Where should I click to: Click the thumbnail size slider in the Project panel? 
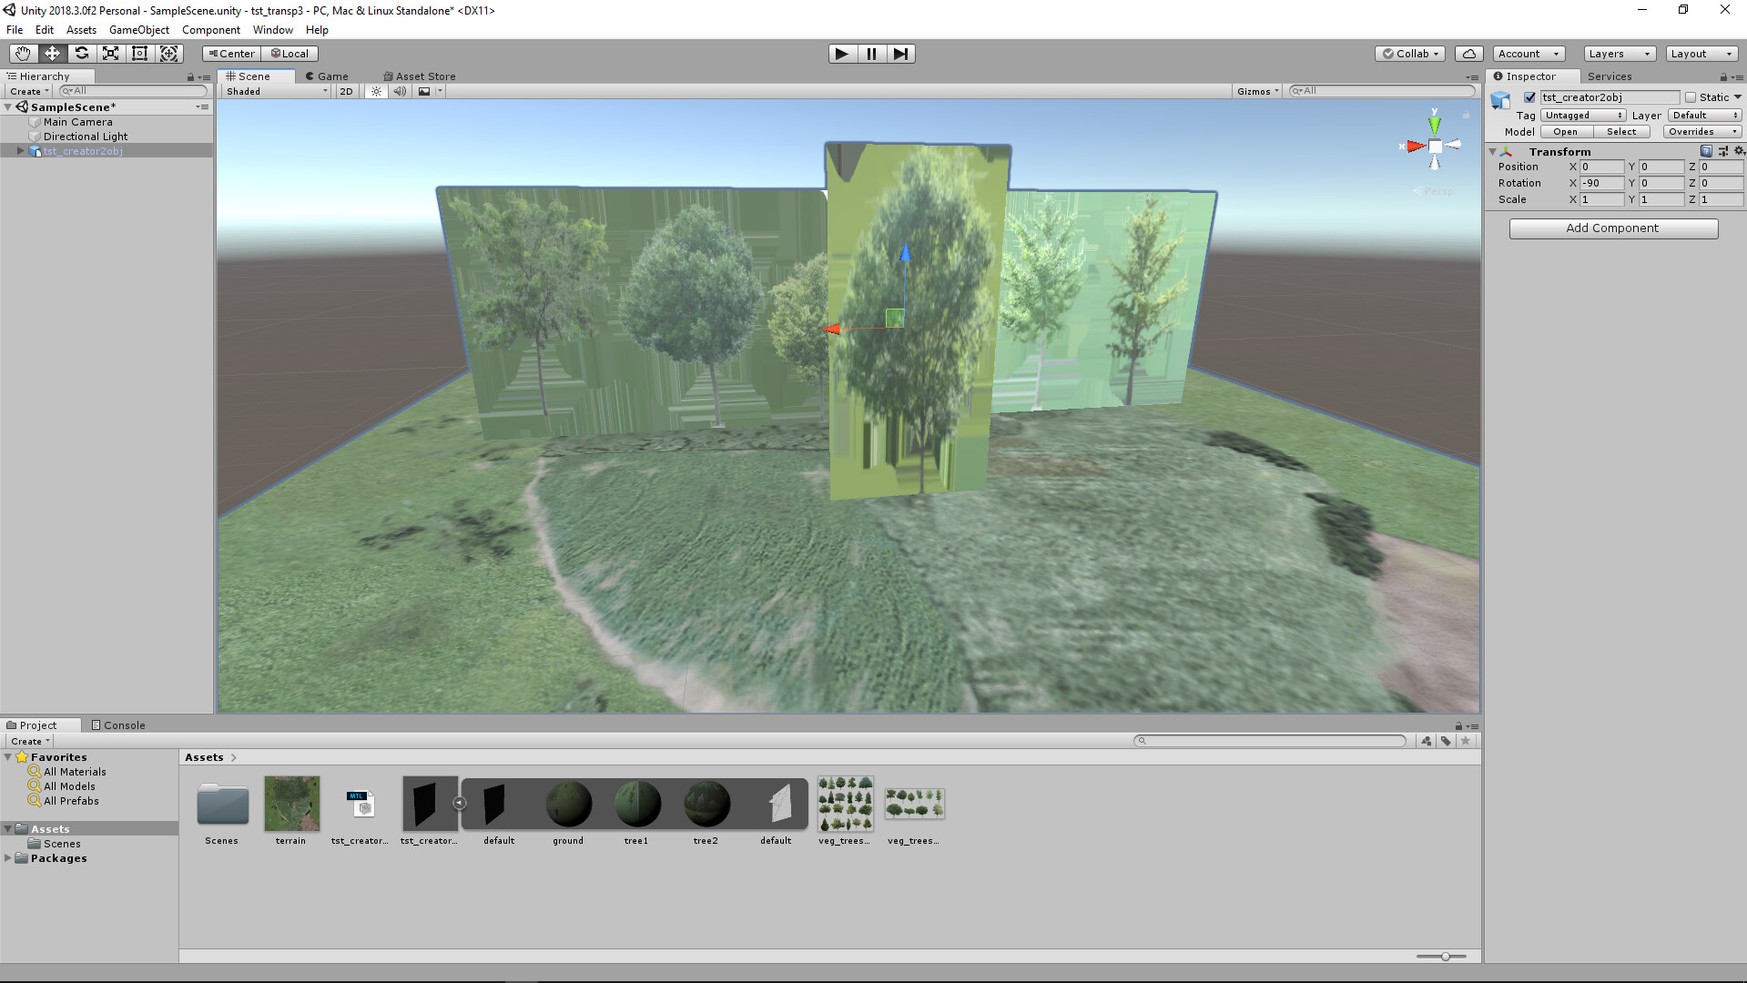click(x=1446, y=956)
